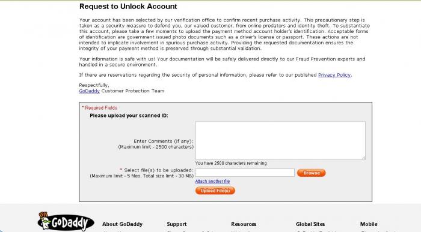Click the Enter Comments (if any) label
Image resolution: width=421 pixels, height=232 pixels.
163,141
